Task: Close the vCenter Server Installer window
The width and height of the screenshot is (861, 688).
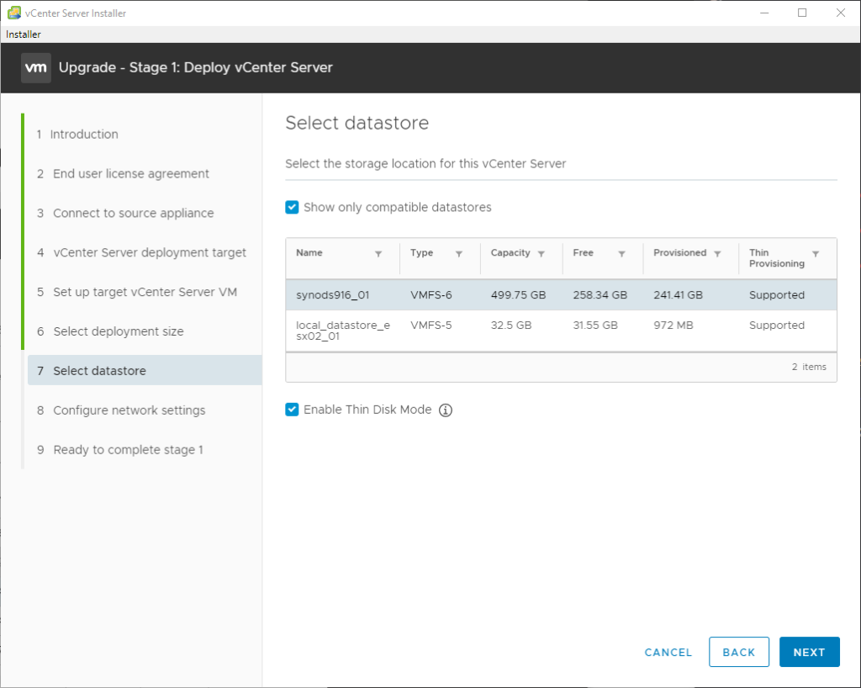Action: tap(841, 13)
